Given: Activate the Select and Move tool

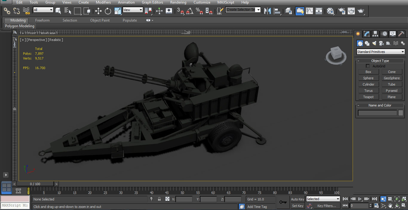Looking at the screenshot, I should (x=98, y=11).
